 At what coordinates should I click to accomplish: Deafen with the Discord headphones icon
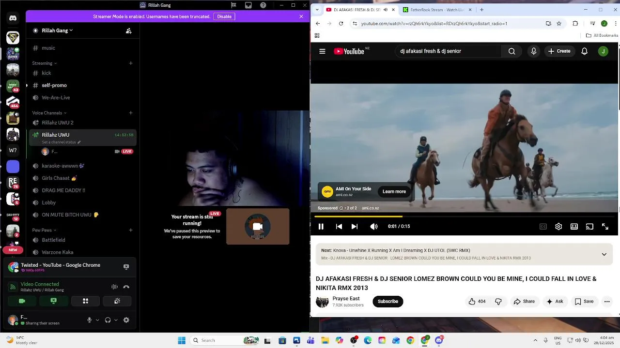pos(108,320)
